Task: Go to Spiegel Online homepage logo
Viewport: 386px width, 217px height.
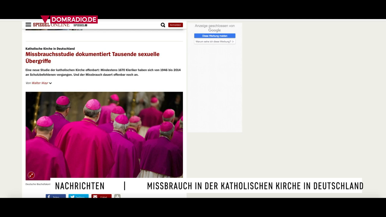Action: [x=51, y=25]
